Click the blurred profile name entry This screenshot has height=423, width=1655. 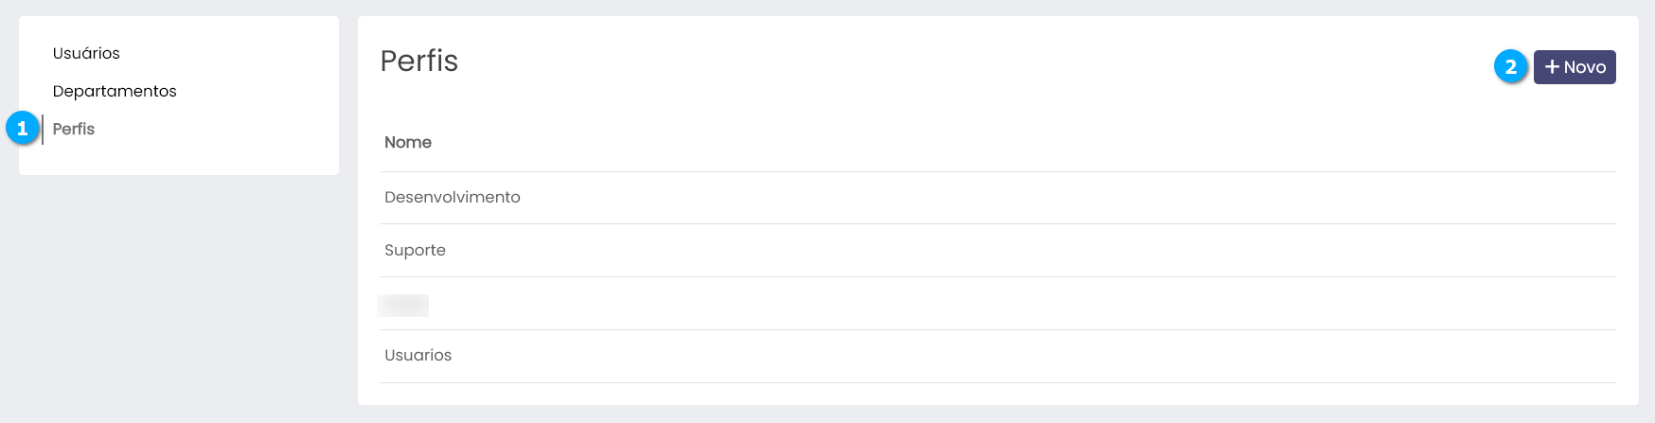pyautogui.click(x=403, y=305)
